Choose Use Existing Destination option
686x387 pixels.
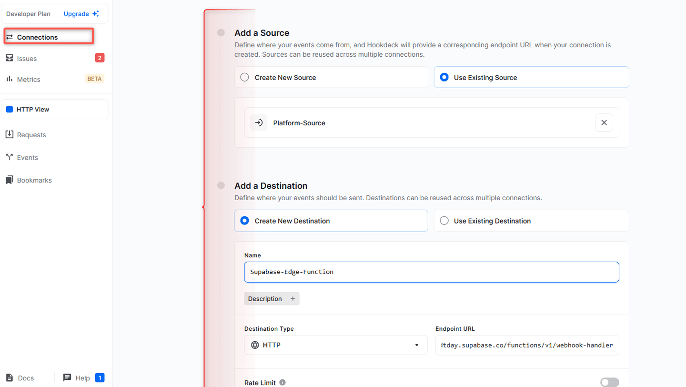444,220
